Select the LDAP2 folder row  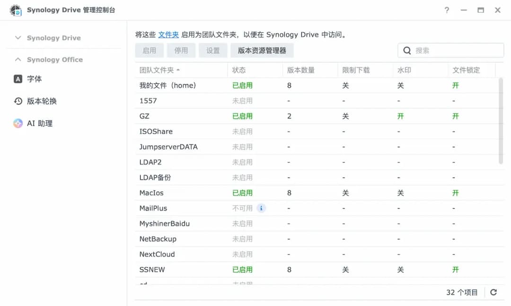tap(316, 162)
